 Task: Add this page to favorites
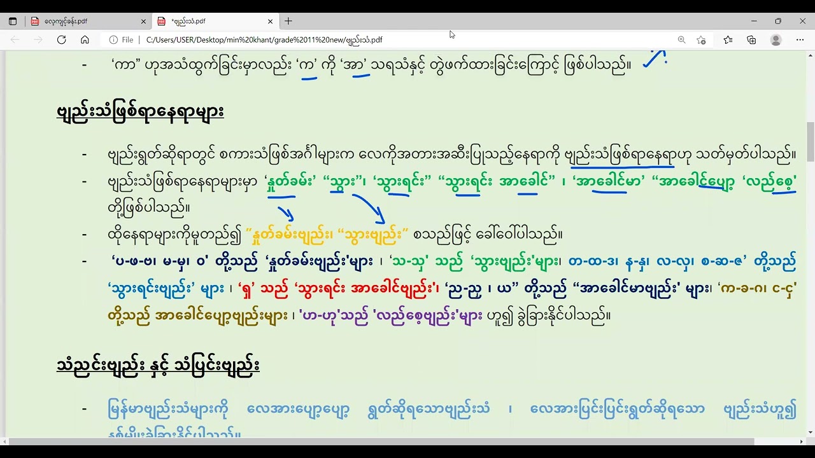point(701,39)
